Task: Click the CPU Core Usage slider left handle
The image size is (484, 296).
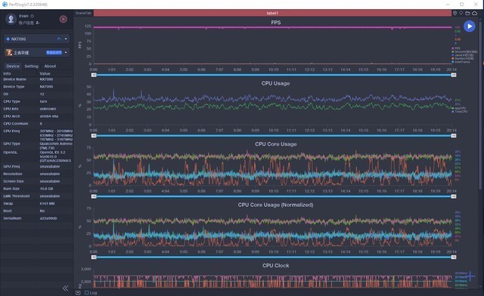Action: point(94,196)
